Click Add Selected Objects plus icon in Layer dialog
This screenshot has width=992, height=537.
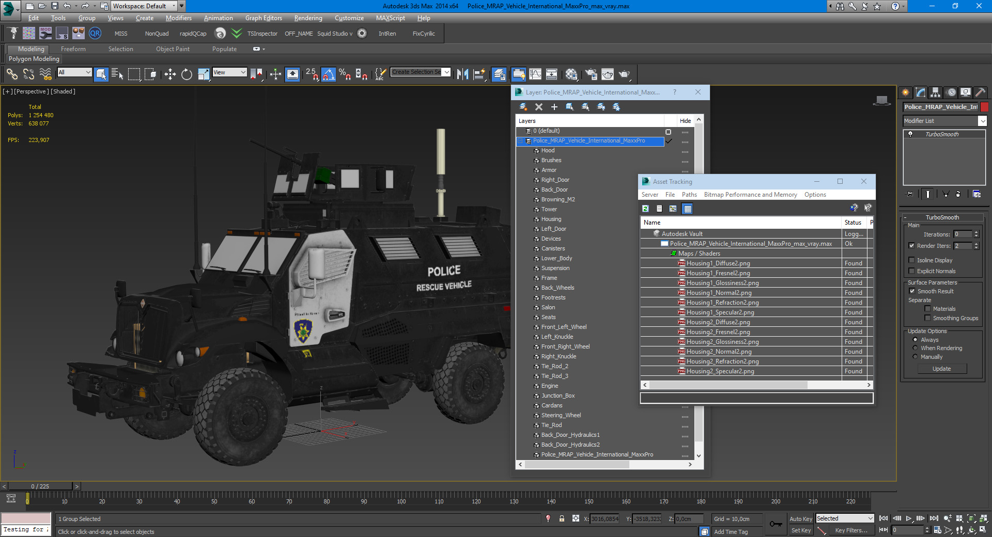pyautogui.click(x=554, y=107)
